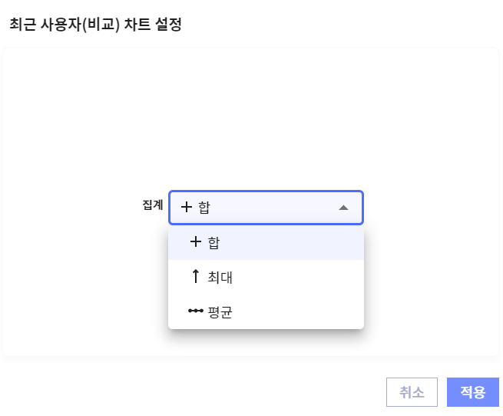This screenshot has height=416, width=503.
Task: Click the 최대 text label in the list
Action: (x=220, y=277)
